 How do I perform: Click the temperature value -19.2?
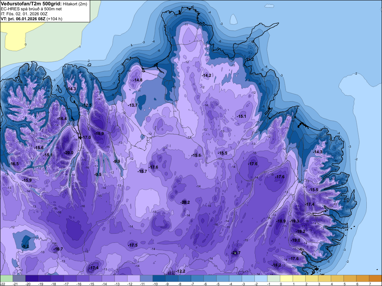[300, 232]
